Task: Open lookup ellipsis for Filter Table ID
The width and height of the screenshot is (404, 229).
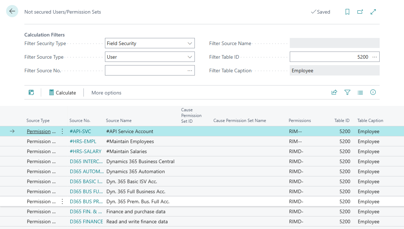Action: pos(375,57)
